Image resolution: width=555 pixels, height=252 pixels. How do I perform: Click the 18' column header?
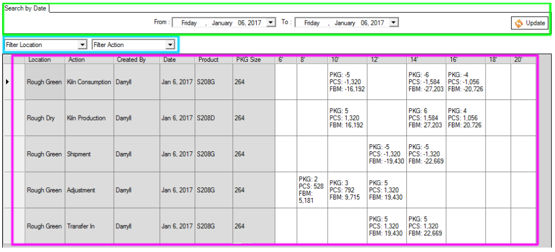pos(498,60)
